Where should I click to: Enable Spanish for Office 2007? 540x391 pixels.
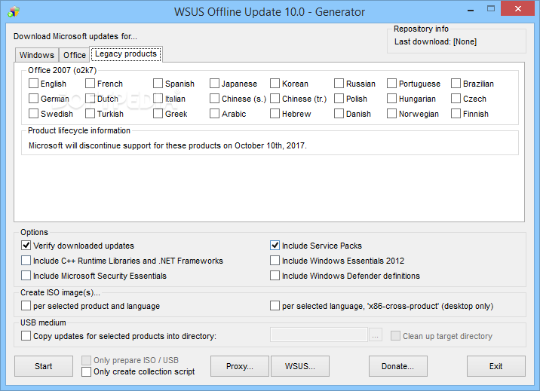[158, 84]
